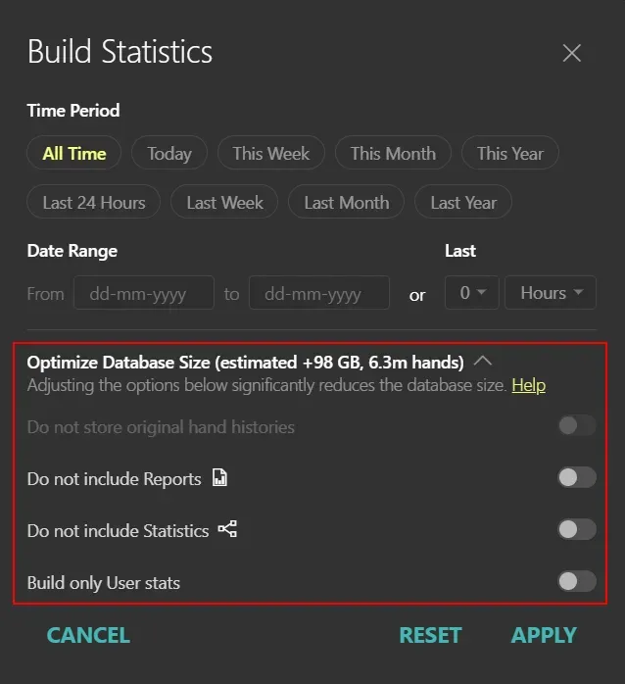Screen dimensions: 625x684
Task: Click the Cancel button
Action: [x=88, y=635]
